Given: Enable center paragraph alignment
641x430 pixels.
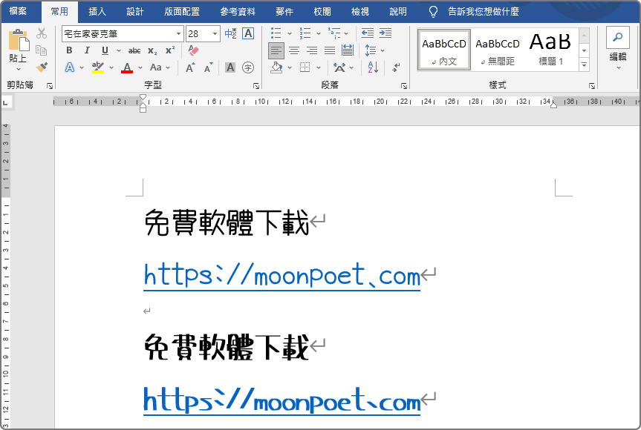Looking at the screenshot, I should [295, 50].
